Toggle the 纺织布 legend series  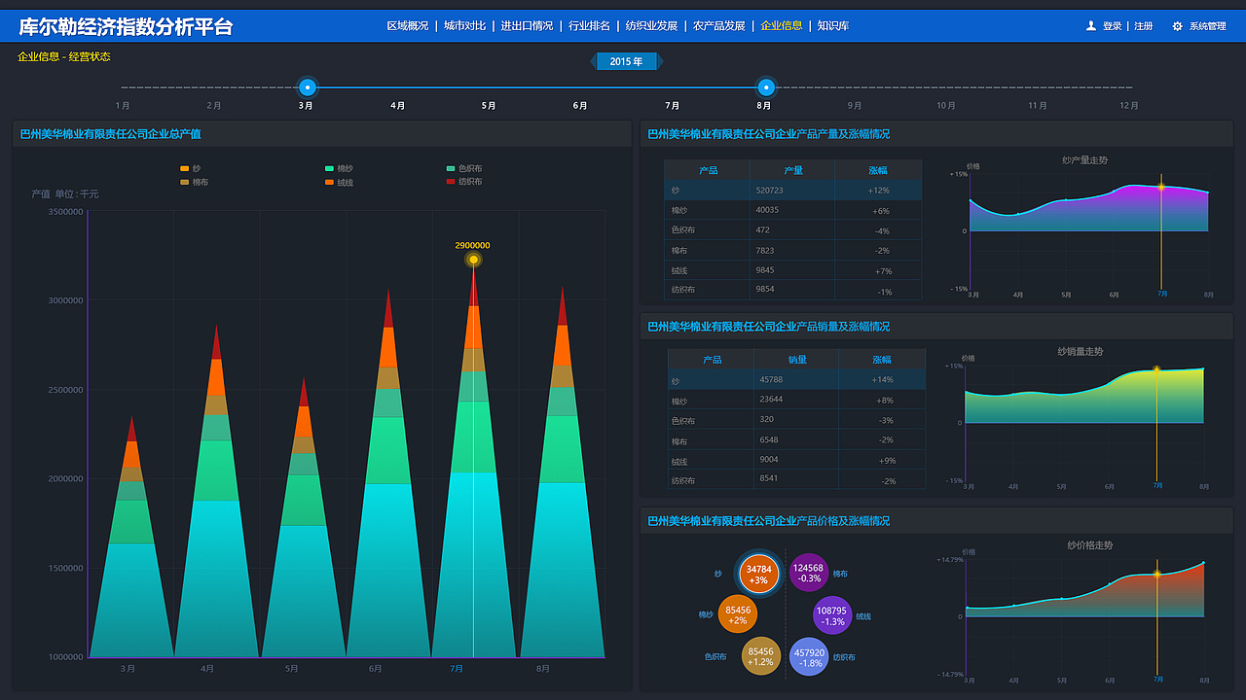point(464,182)
